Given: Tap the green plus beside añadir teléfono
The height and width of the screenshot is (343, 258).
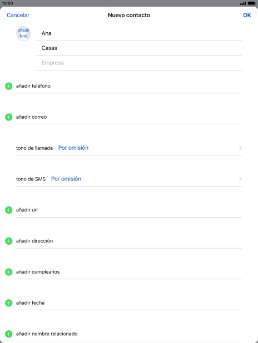Looking at the screenshot, I should point(8,86).
